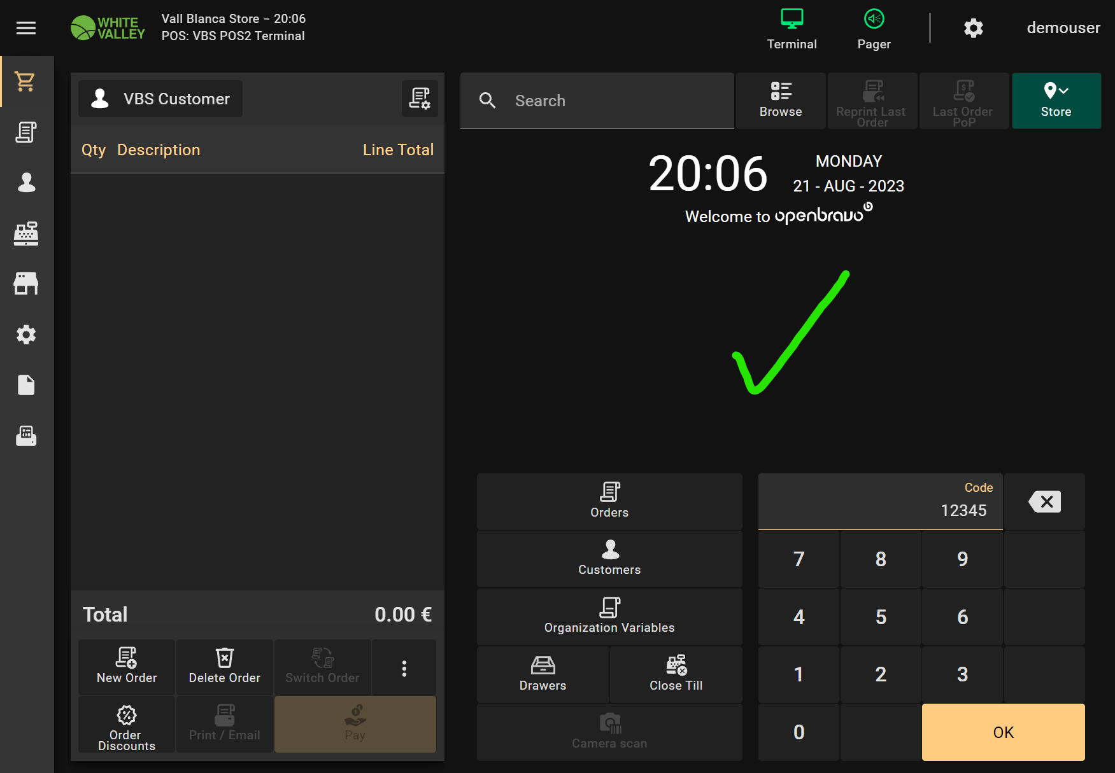Click Last Order PoP
1115x773 pixels.
click(x=963, y=101)
